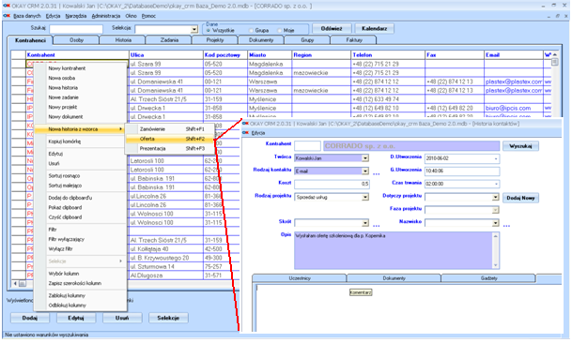Click the Kalendarz button
Screen dimensions: 572x343
pyautogui.click(x=374, y=28)
